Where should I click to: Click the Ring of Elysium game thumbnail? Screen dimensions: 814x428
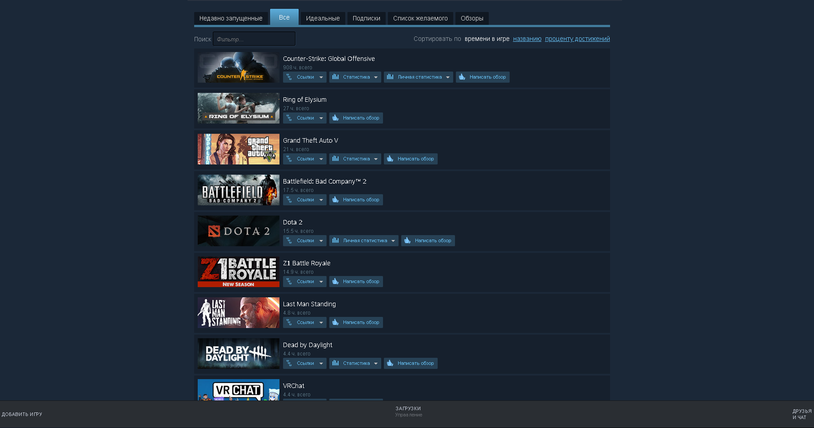click(239, 108)
